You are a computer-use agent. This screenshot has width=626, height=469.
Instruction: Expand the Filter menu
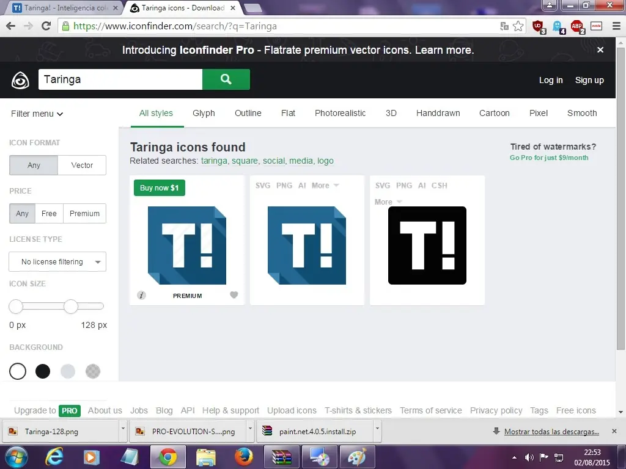pos(37,114)
